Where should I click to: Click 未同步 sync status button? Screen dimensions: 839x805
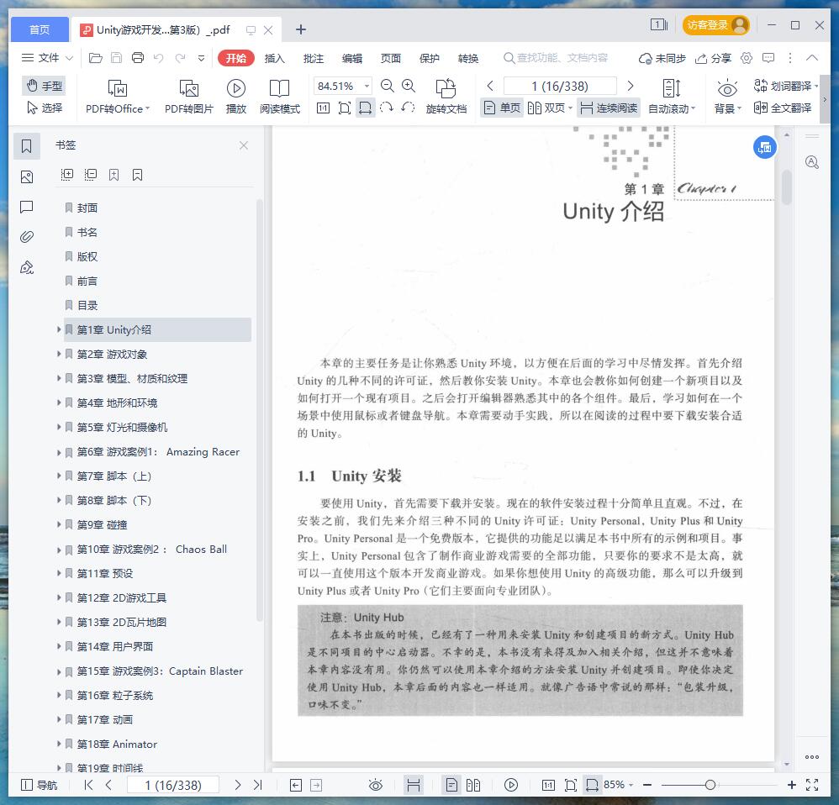[x=662, y=58]
